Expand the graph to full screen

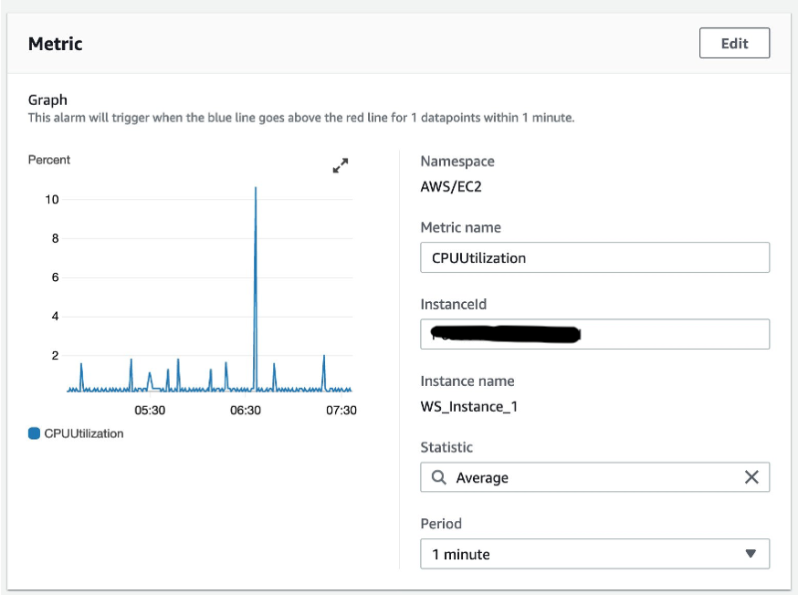click(x=341, y=165)
